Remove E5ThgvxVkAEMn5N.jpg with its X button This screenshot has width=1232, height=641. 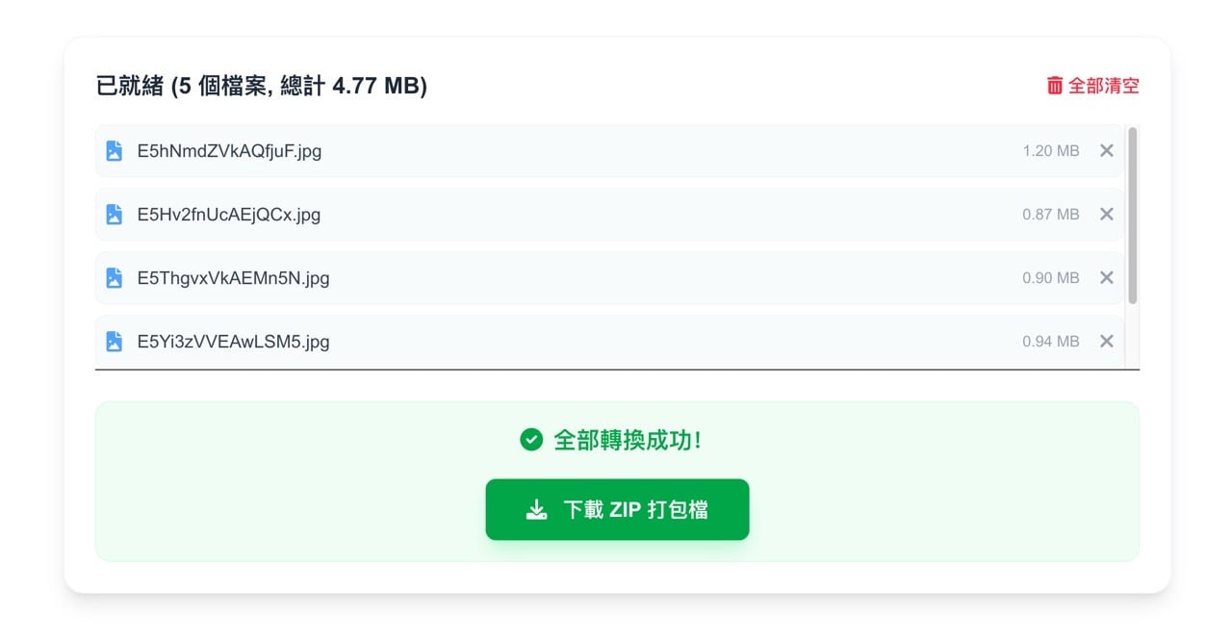point(1107,278)
